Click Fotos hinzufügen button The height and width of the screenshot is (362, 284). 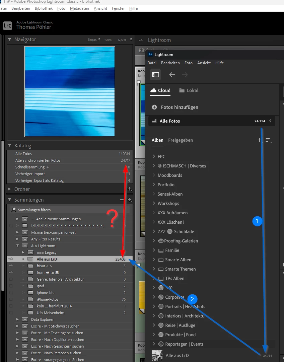point(175,107)
